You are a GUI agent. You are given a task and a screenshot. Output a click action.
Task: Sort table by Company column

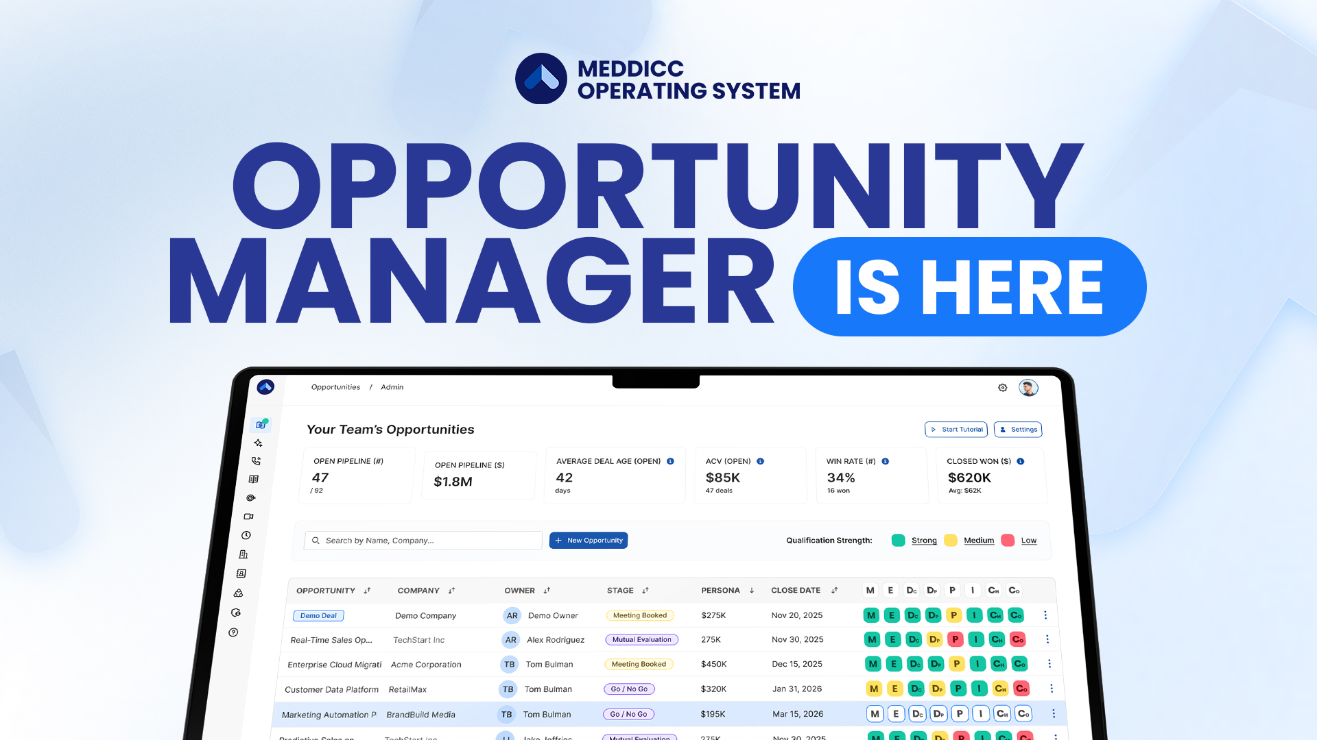coord(451,591)
